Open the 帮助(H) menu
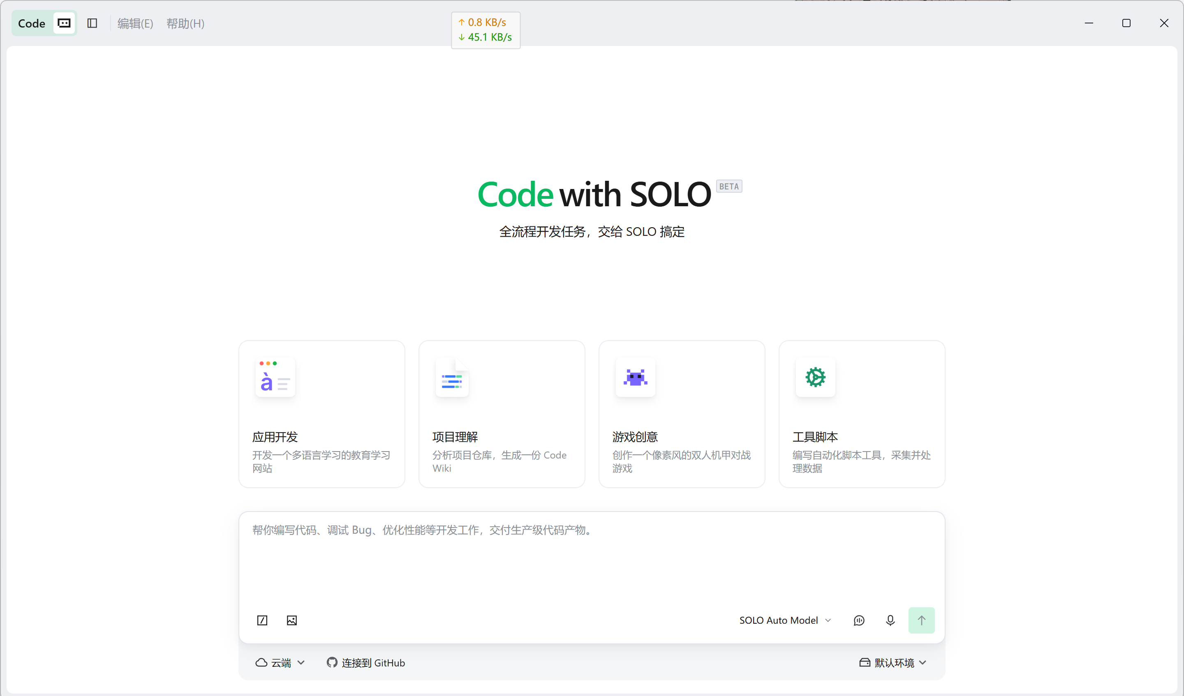The height and width of the screenshot is (696, 1184). (x=185, y=23)
